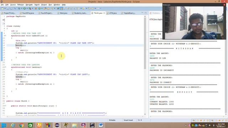Click the Smart Insert status bar entry
This screenshot has height=128, width=228.
coord(128,120)
